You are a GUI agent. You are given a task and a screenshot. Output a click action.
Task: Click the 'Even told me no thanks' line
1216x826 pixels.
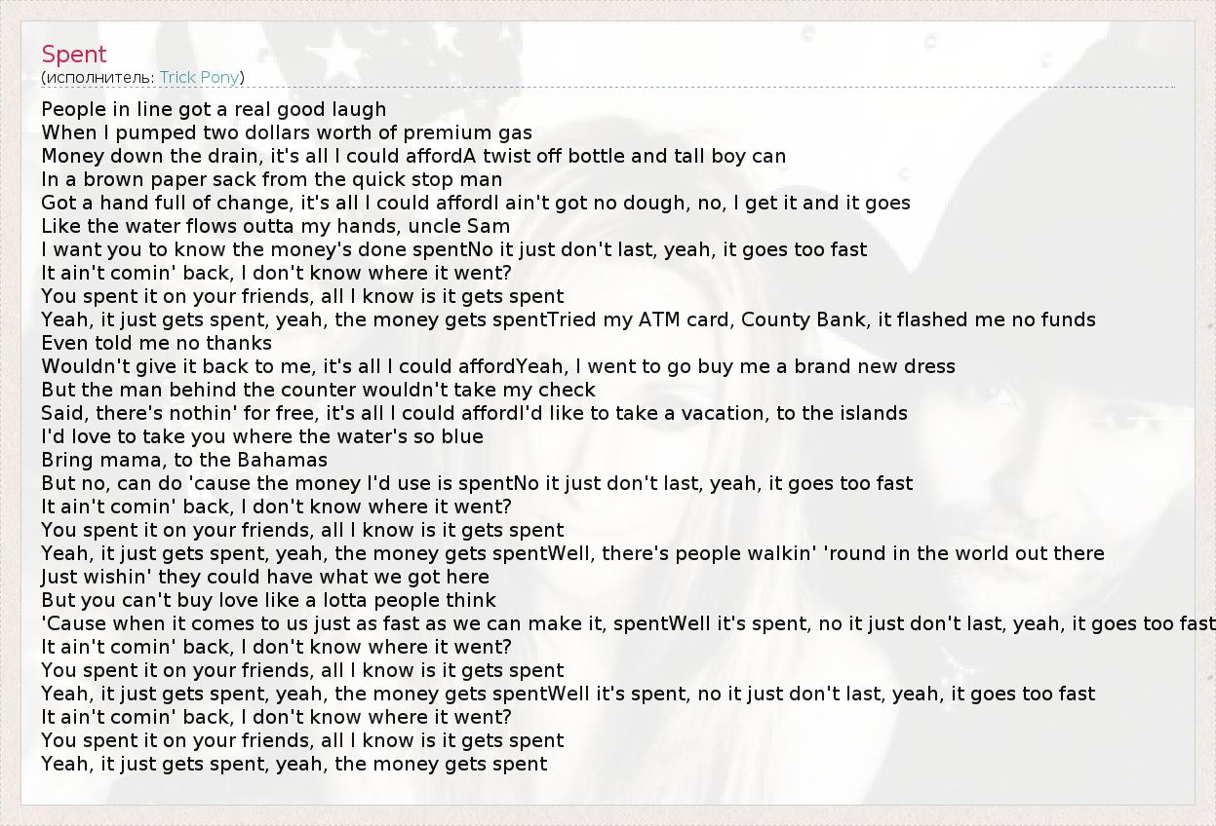pyautogui.click(x=156, y=343)
